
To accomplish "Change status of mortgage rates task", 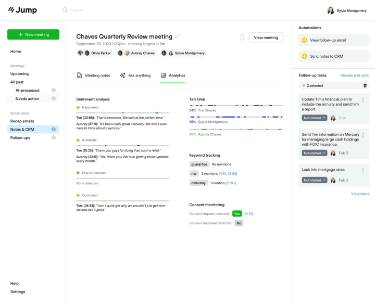I will 314,180.
